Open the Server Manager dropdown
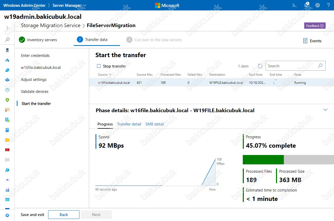 (x=69, y=5)
